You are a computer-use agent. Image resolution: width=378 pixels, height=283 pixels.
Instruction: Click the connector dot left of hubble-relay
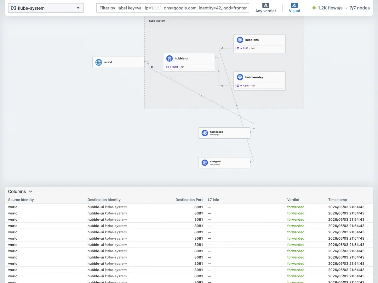tap(222, 86)
